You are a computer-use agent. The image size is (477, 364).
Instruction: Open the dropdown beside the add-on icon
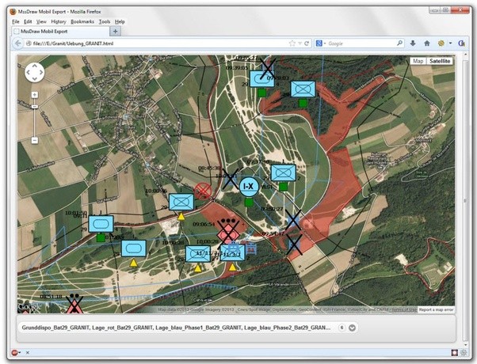point(451,44)
